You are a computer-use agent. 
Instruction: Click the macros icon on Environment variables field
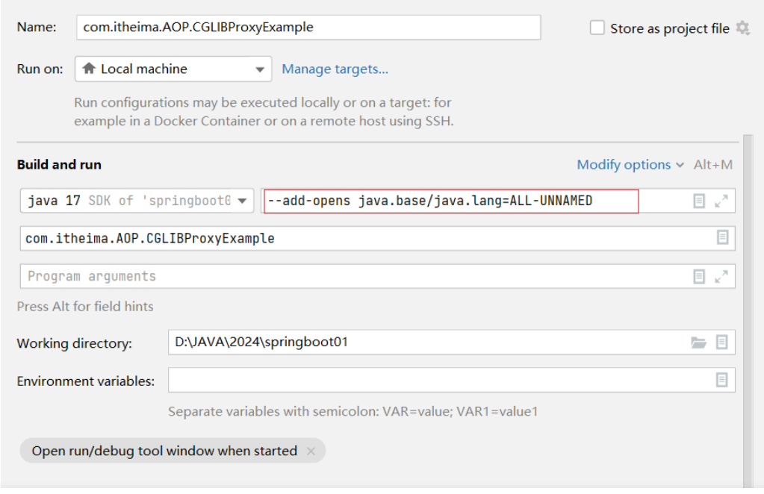pos(721,380)
